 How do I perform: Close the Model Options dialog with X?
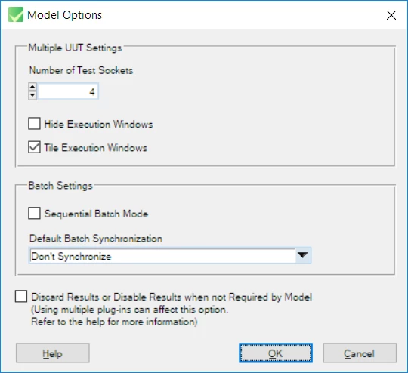click(x=391, y=15)
